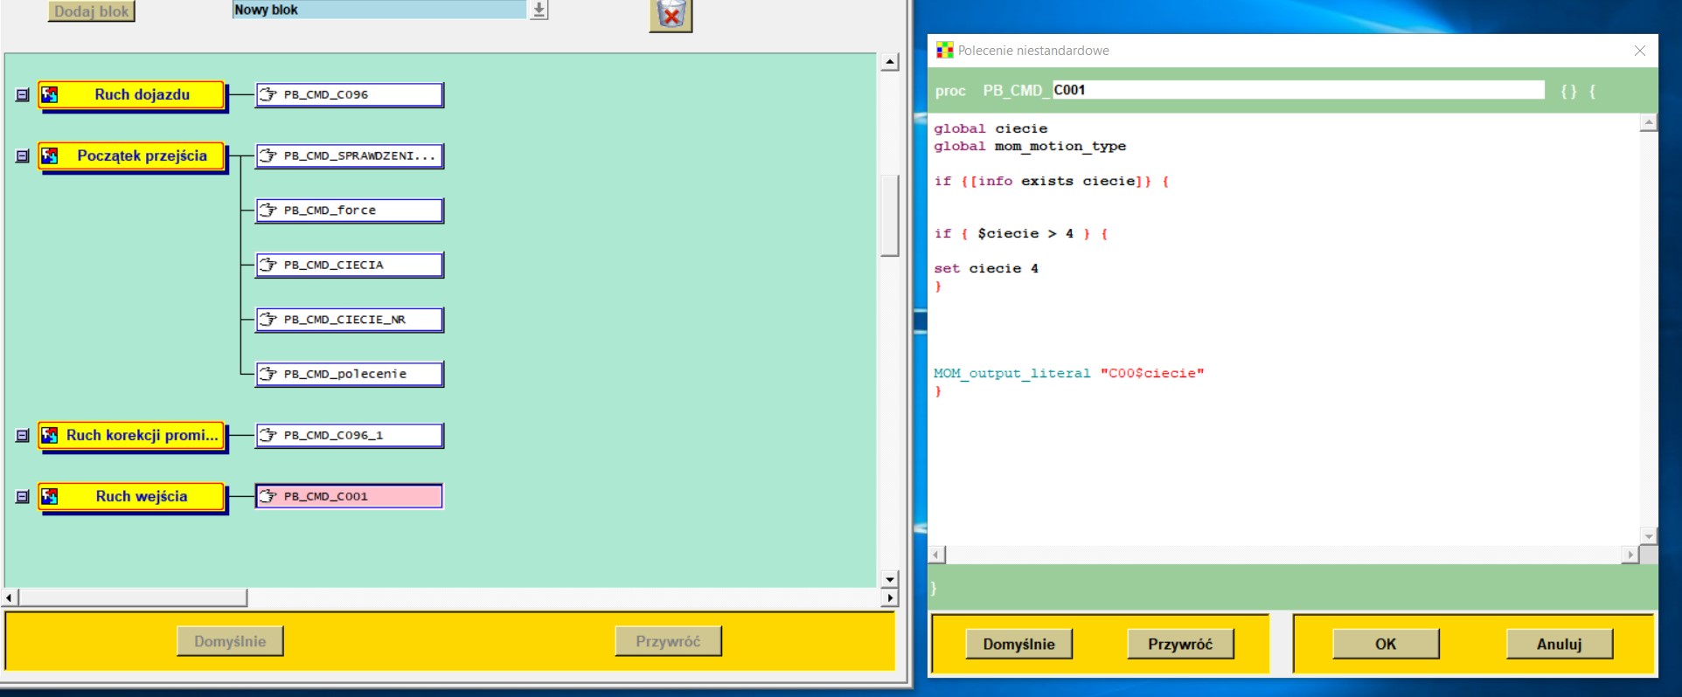Click the Początek przejścia event icon
The height and width of the screenshot is (697, 1682).
[x=51, y=155]
